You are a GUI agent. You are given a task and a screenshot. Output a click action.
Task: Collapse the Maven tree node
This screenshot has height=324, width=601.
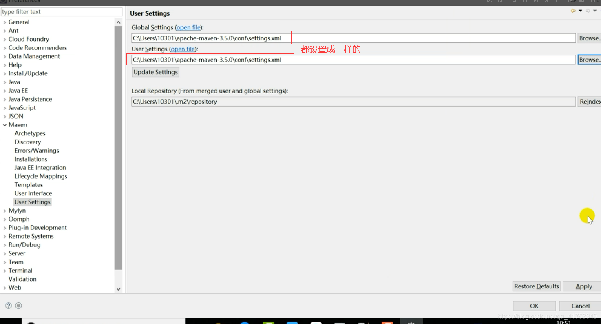pyautogui.click(x=5, y=125)
